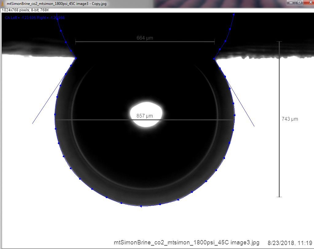Click the blue point at droplet bottom apex

point(141,206)
